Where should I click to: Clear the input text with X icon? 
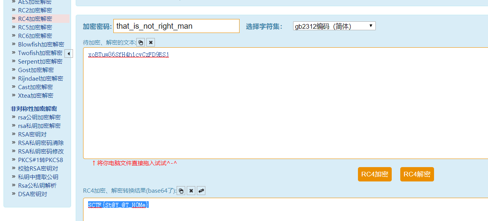[151, 42]
